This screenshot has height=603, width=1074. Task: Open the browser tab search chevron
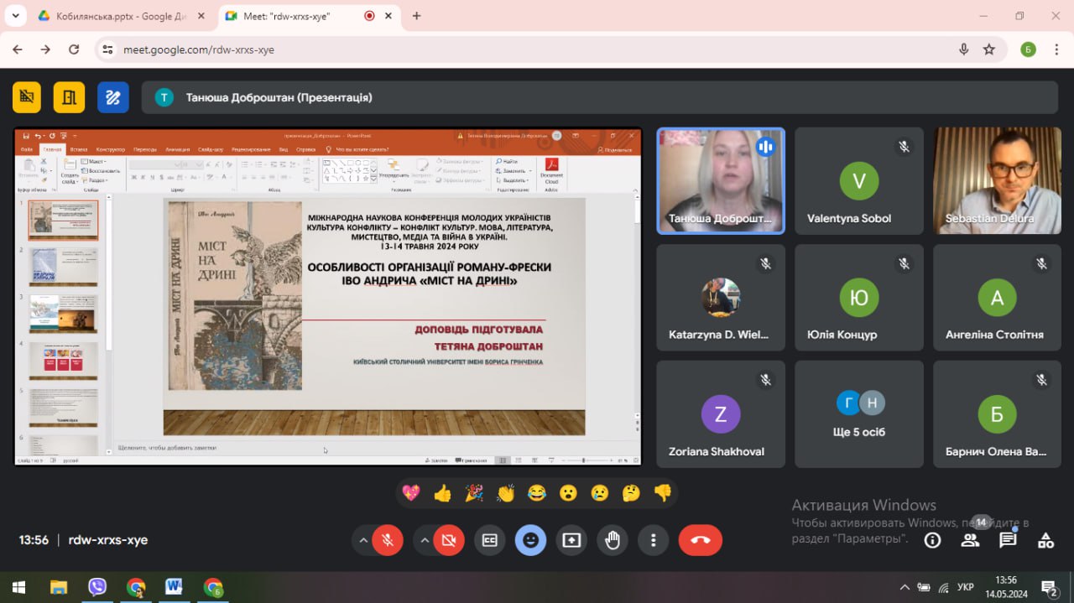tap(14, 16)
